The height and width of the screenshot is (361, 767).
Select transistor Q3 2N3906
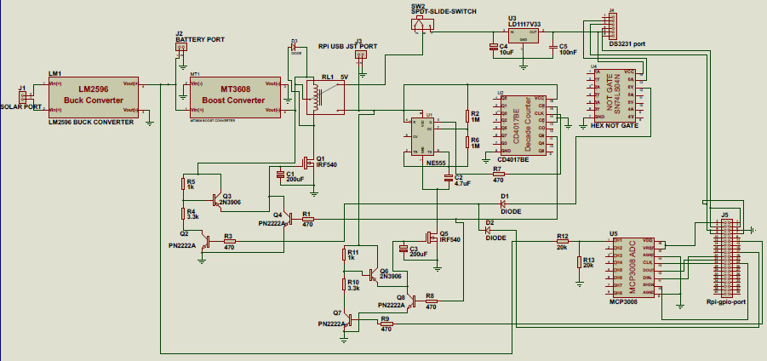217,199
